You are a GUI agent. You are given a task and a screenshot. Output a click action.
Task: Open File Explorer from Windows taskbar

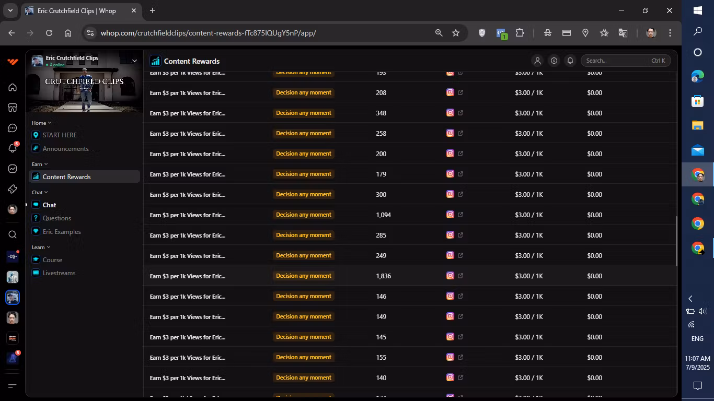698,125
